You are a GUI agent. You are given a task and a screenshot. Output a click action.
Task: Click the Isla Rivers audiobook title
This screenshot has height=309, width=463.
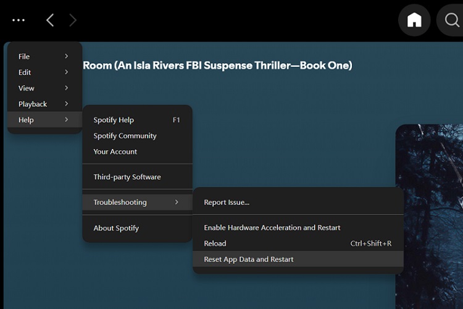tap(217, 66)
